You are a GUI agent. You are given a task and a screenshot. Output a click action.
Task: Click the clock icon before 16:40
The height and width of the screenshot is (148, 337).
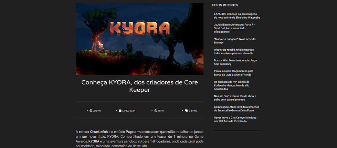156,111
